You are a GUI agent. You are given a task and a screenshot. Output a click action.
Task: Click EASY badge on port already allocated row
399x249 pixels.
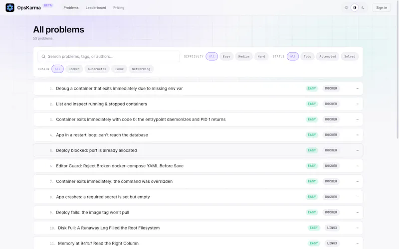[312, 150]
